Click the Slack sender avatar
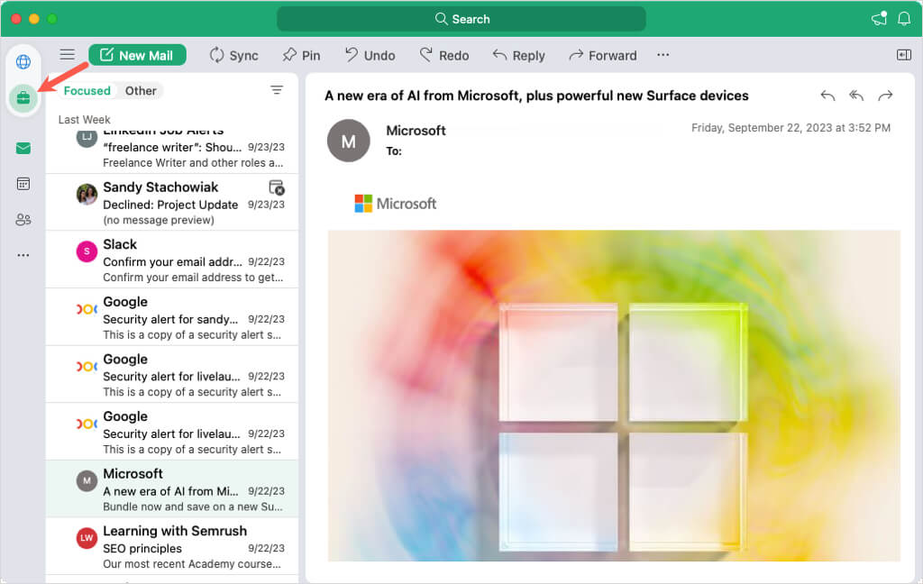 [x=87, y=251]
